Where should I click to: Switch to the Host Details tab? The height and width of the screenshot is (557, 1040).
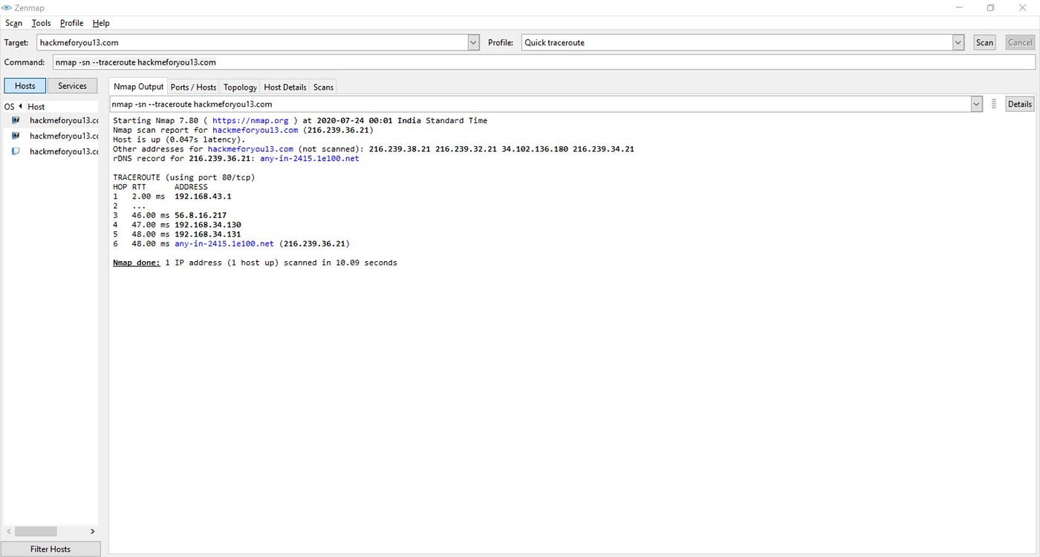click(x=285, y=88)
